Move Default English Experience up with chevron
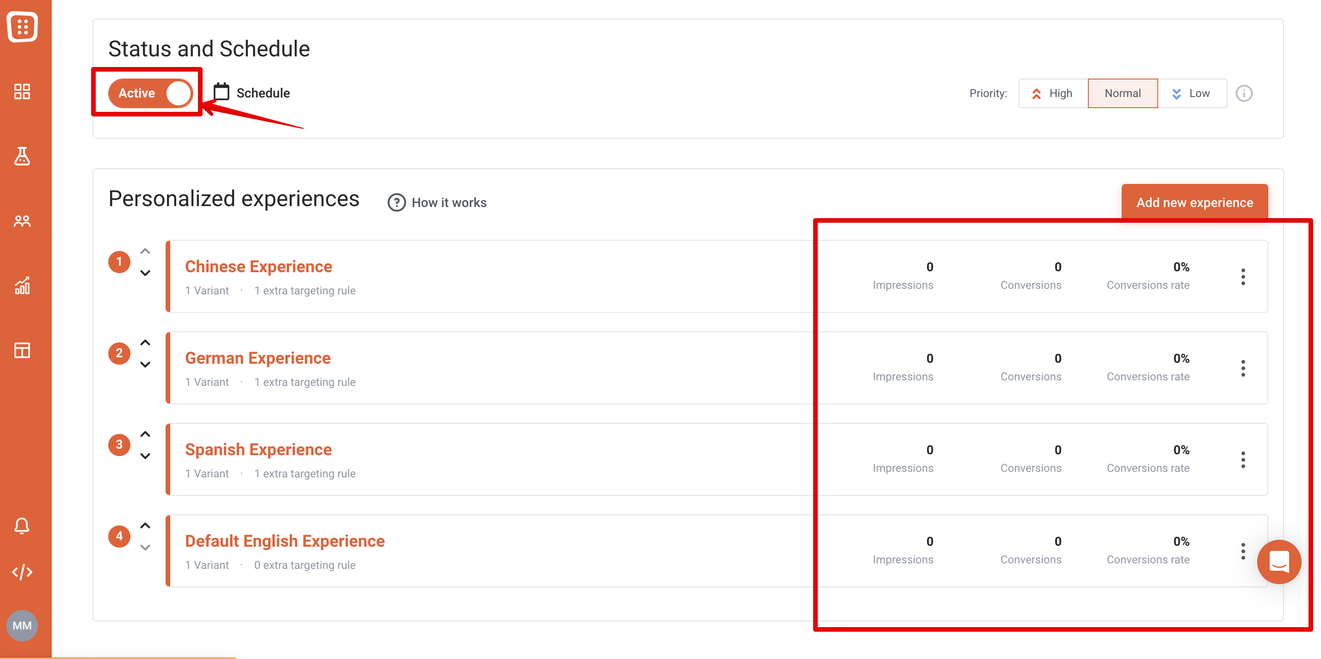 click(x=145, y=526)
